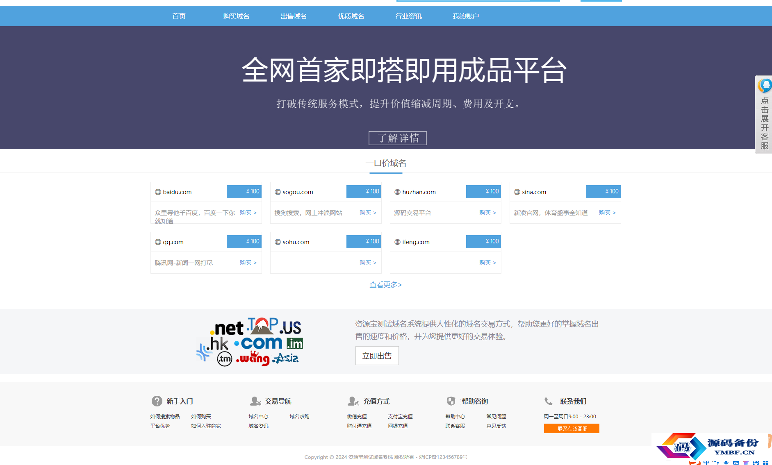Open 我的账户 in the navigation bar

point(466,16)
